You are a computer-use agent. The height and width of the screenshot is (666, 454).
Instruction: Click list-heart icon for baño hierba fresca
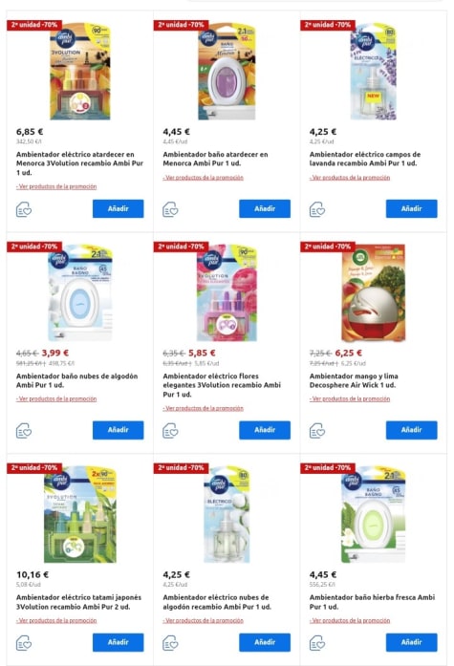coord(316,643)
